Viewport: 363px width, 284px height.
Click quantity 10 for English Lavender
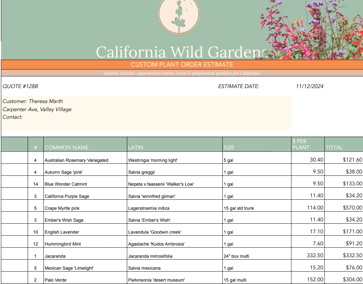35,230
